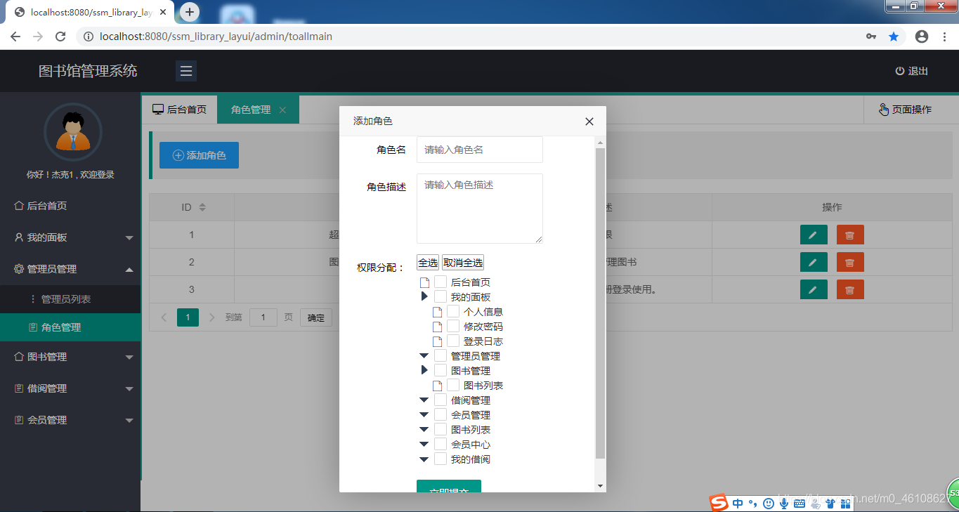This screenshot has width=959, height=512.
Task: Edit role row 2 with pencil icon
Action: [814, 262]
